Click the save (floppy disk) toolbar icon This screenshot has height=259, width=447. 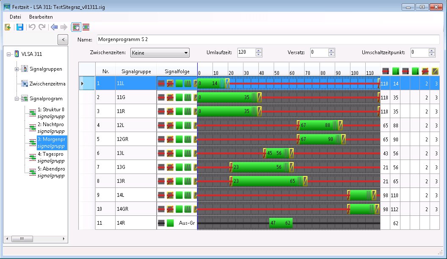point(19,27)
